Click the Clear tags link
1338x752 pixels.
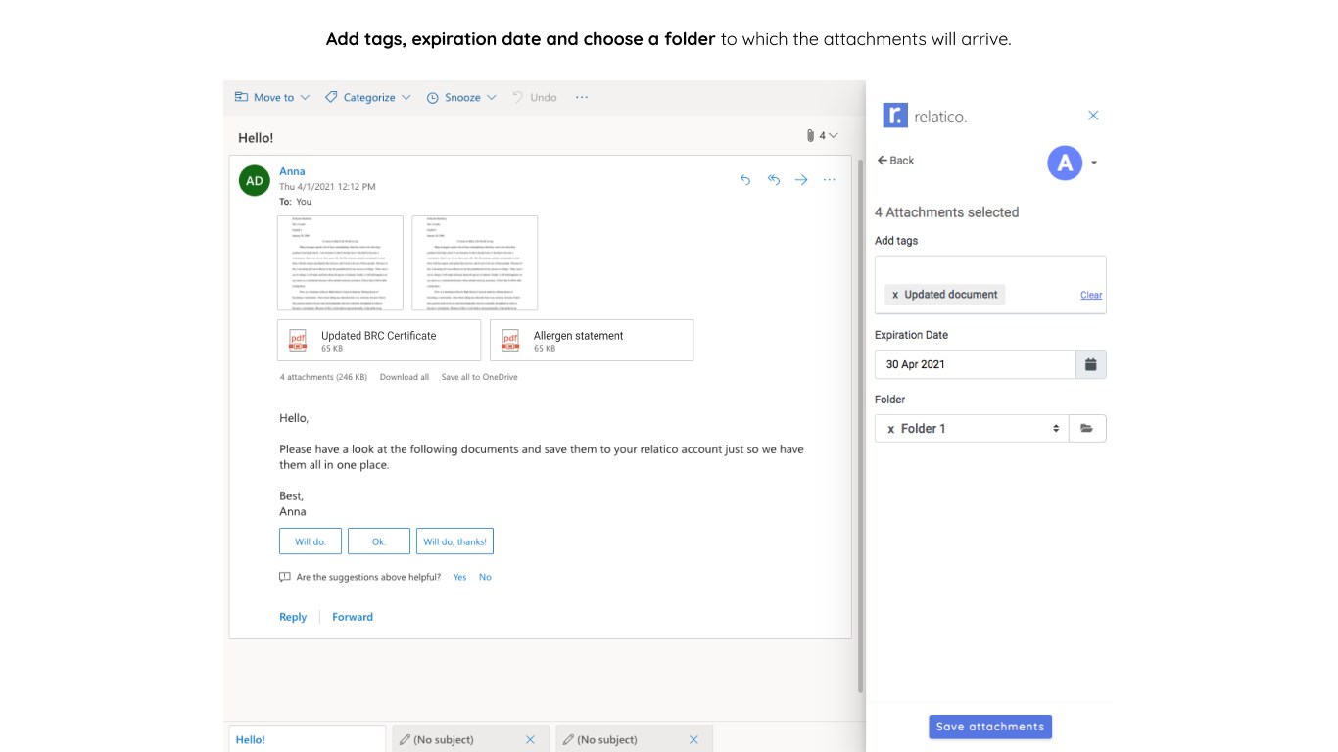(x=1090, y=295)
